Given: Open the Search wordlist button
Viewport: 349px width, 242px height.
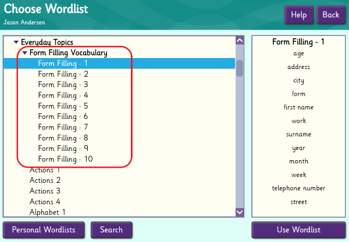Looking at the screenshot, I should [111, 230].
